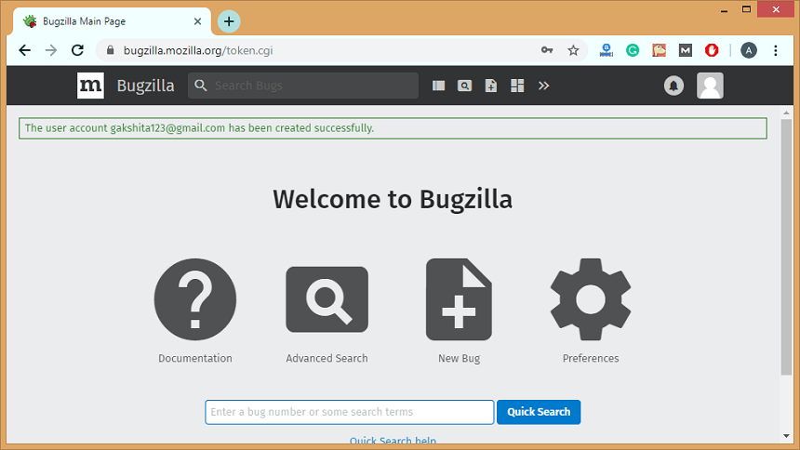Image resolution: width=800 pixels, height=450 pixels.
Task: Close the Bugzilla Main Page tab
Action: 197,21
